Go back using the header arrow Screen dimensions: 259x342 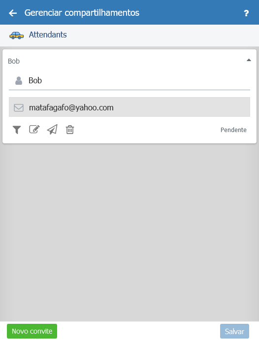13,13
